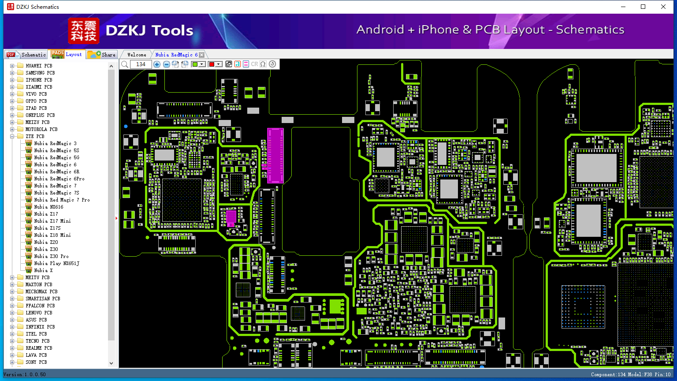The height and width of the screenshot is (381, 677).
Task: Select Nubia X in the tree
Action: coord(43,270)
